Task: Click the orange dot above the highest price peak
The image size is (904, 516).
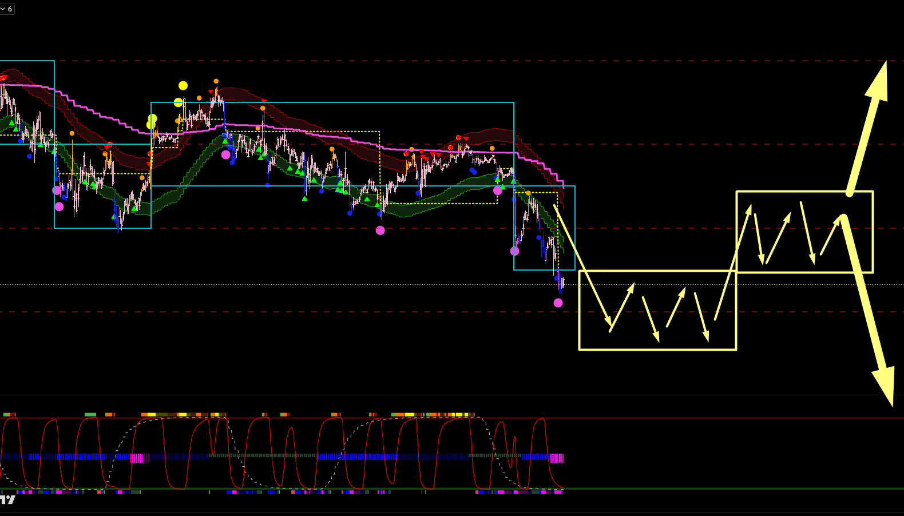Action: pos(216,81)
